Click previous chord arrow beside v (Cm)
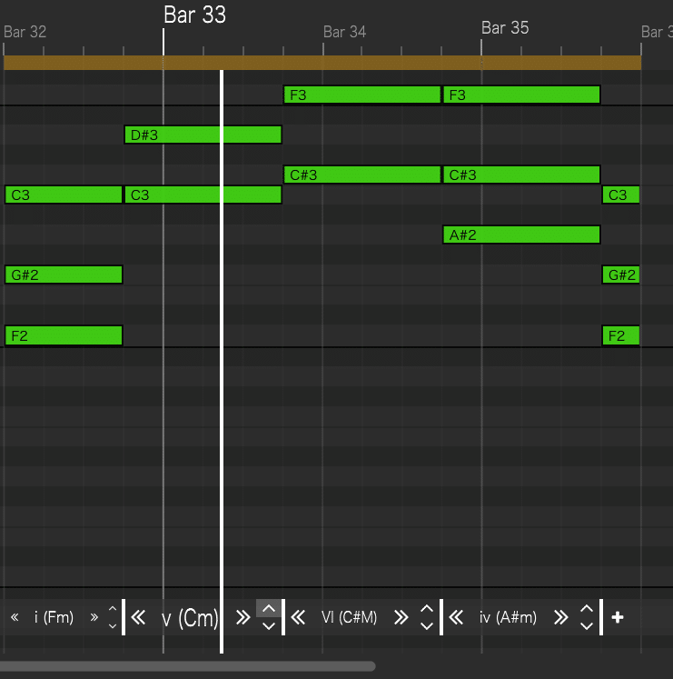This screenshot has height=679, width=673. (x=138, y=617)
